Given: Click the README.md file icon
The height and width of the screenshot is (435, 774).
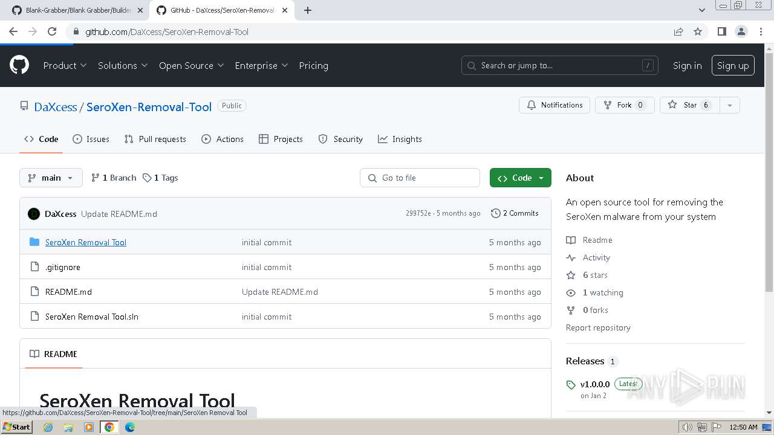Looking at the screenshot, I should [x=34, y=292].
